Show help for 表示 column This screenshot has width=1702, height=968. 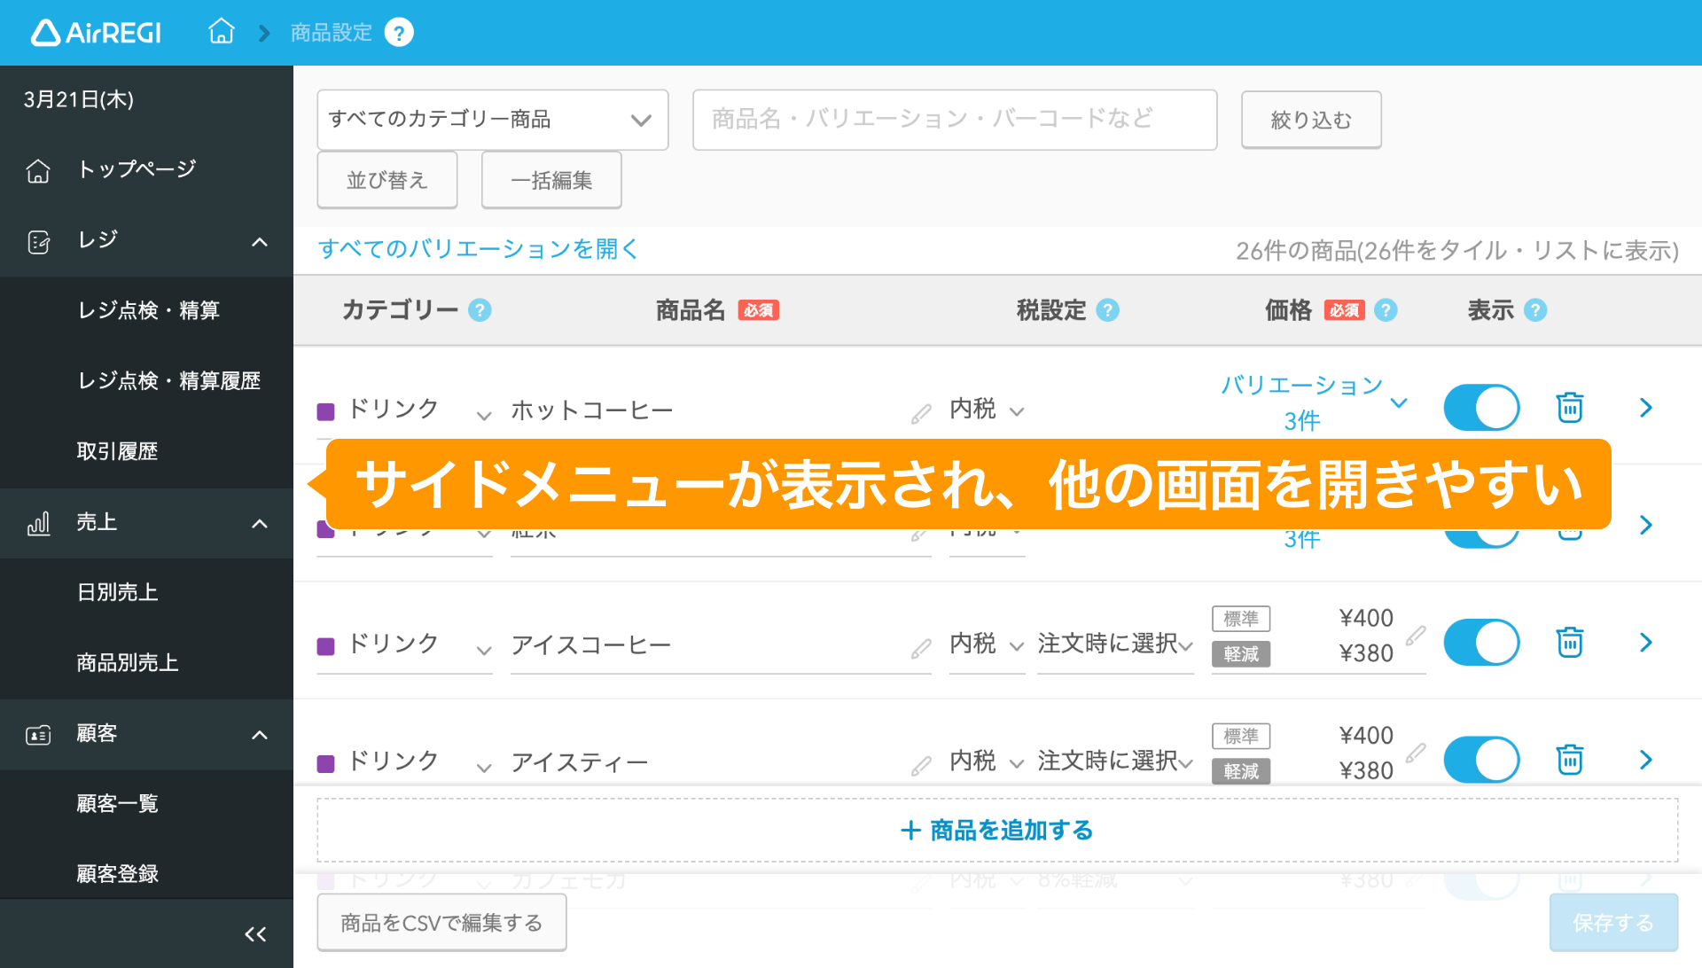1535,310
